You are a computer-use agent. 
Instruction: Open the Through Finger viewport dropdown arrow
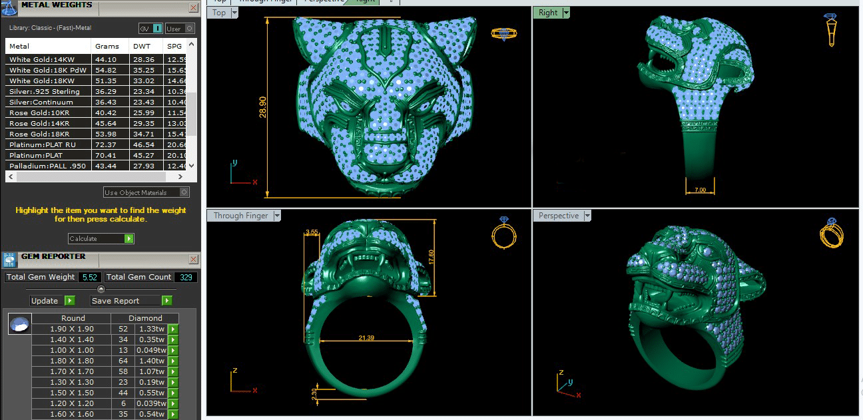click(x=277, y=216)
